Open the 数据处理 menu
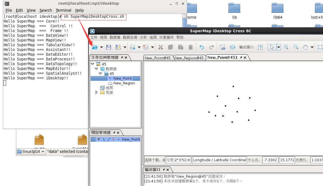323x186 pixels. point(130,37)
